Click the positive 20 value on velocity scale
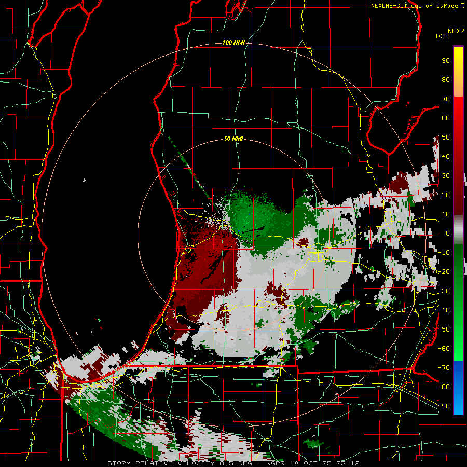The width and height of the screenshot is (467, 467). pos(446,195)
